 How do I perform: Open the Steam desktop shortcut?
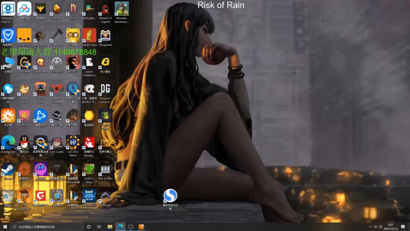tap(8, 171)
